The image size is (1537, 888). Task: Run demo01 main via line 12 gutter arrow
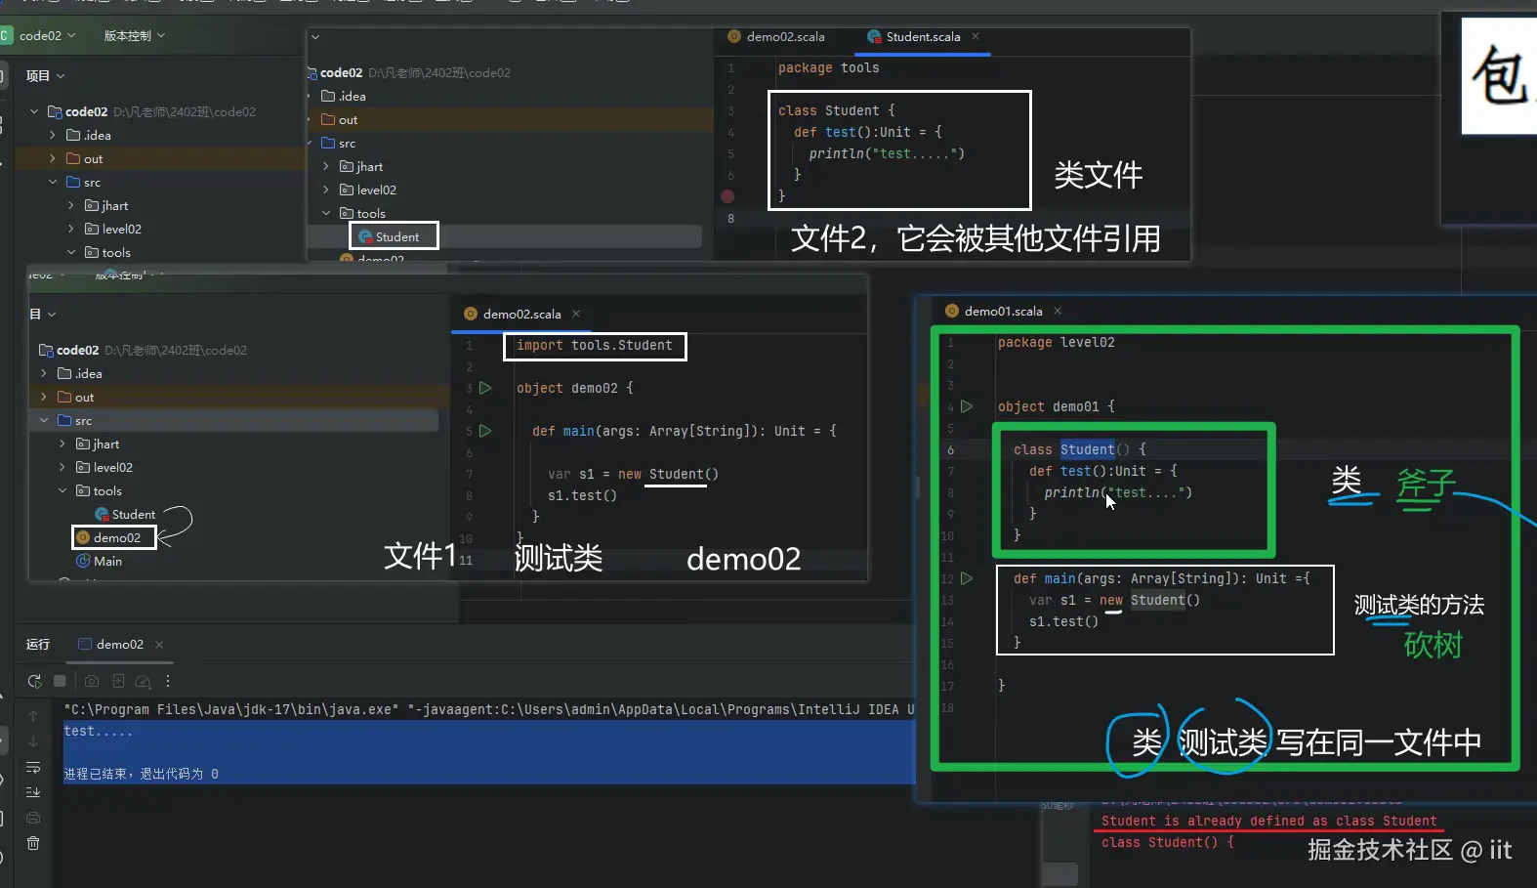tap(967, 578)
